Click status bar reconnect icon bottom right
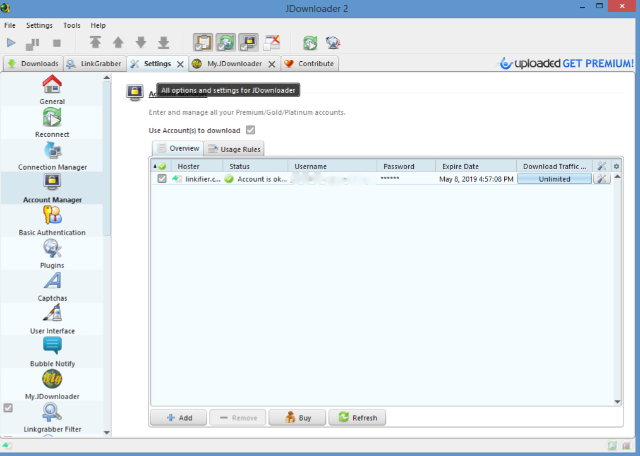This screenshot has width=640, height=456. click(x=611, y=446)
